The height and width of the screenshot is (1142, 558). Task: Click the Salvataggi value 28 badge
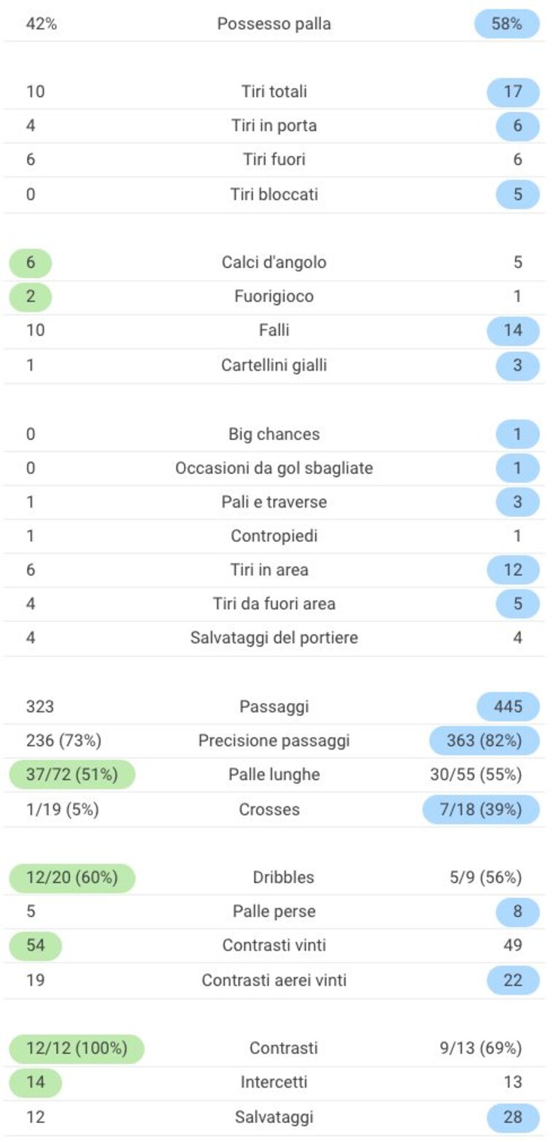pos(513,1117)
